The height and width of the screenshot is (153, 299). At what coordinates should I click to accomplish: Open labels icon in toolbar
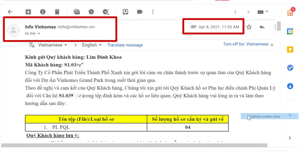click(140, 12)
